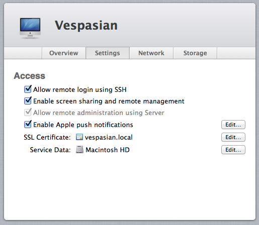259x225 pixels.
Task: Edit the Service Data location
Action: click(x=233, y=150)
